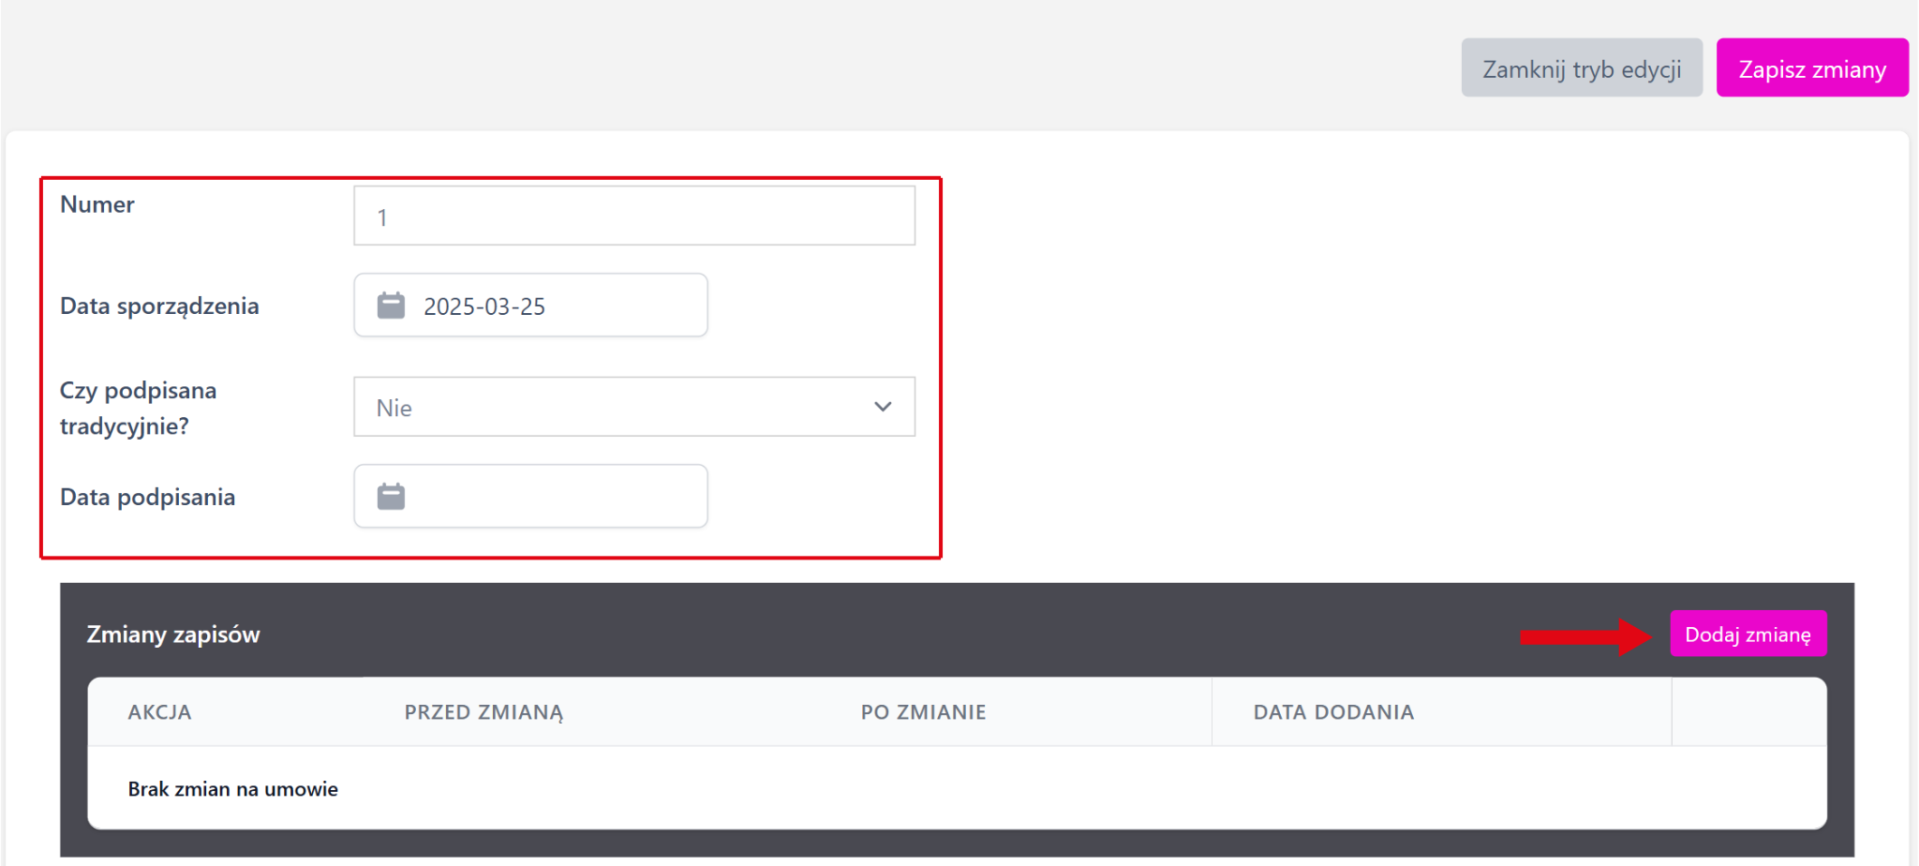Open the Czy podpisana tradycyjnie dropdown

[x=633, y=408]
